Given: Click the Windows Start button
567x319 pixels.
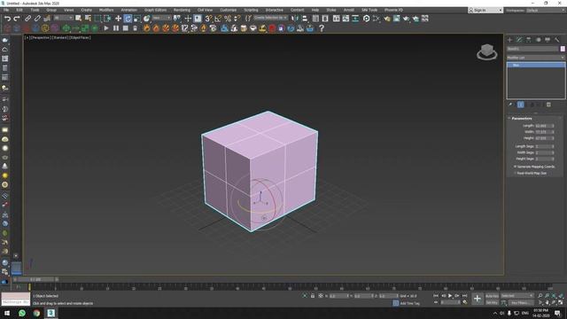Looking at the screenshot, I should pyautogui.click(x=7, y=313).
